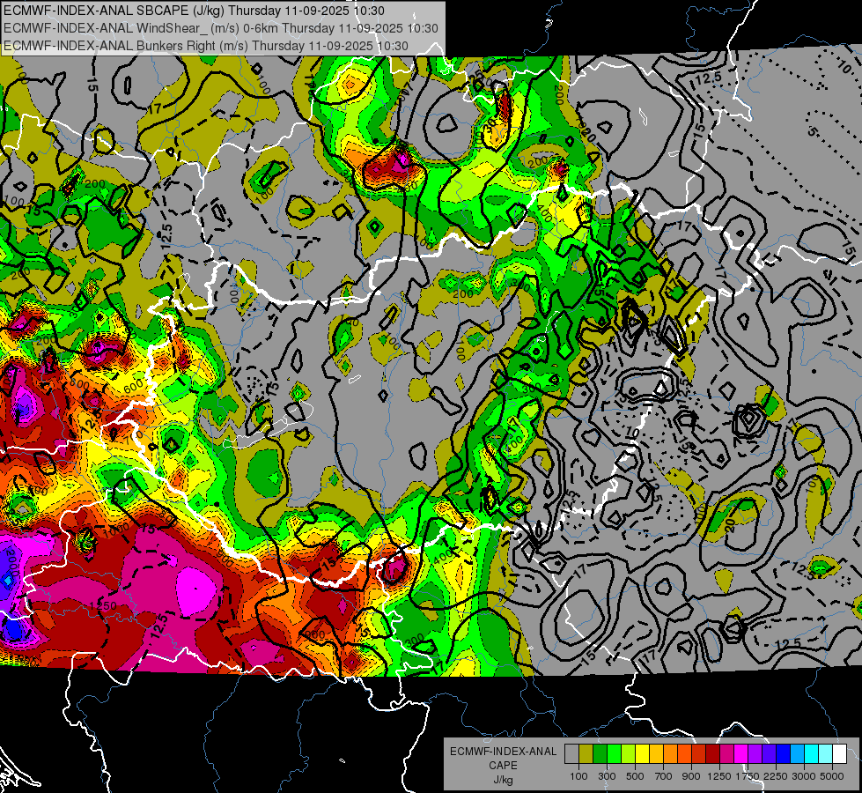
Task: Click the brick red legend swatch after 900
Action: [x=699, y=754]
